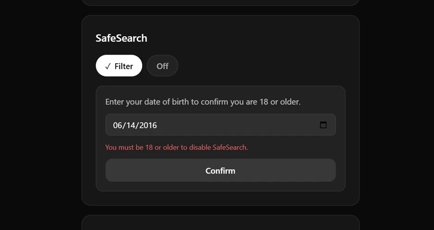Click the word Filter in the pill
This screenshot has width=434, height=230.
124,66
